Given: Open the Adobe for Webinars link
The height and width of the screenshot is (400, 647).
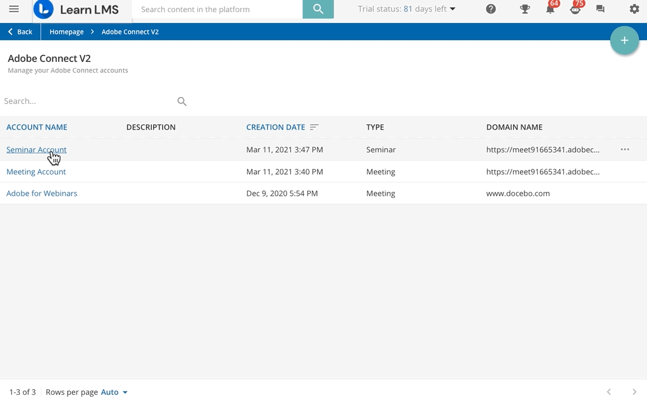Looking at the screenshot, I should (x=41, y=193).
